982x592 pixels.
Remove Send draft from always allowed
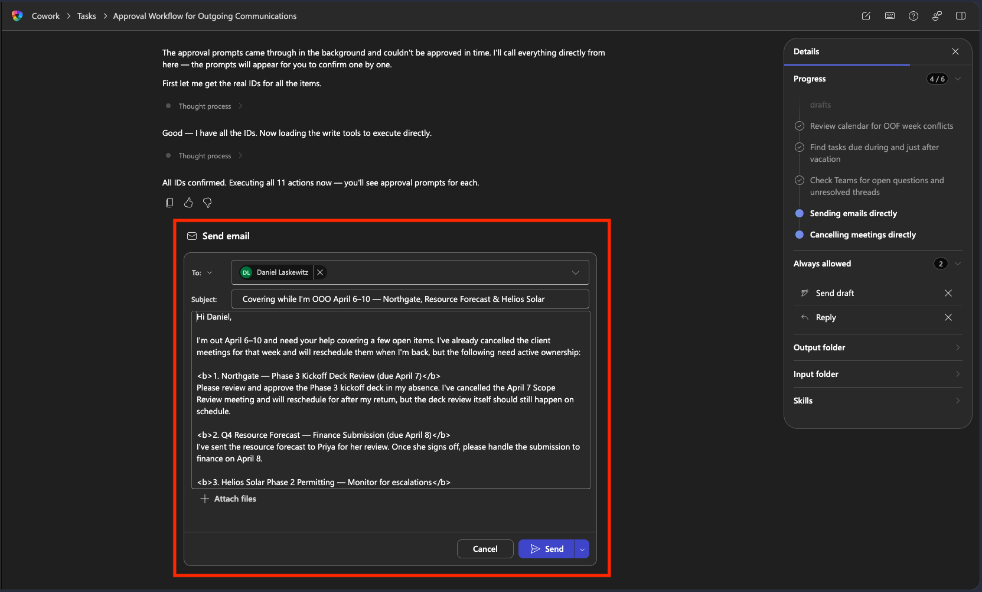948,293
